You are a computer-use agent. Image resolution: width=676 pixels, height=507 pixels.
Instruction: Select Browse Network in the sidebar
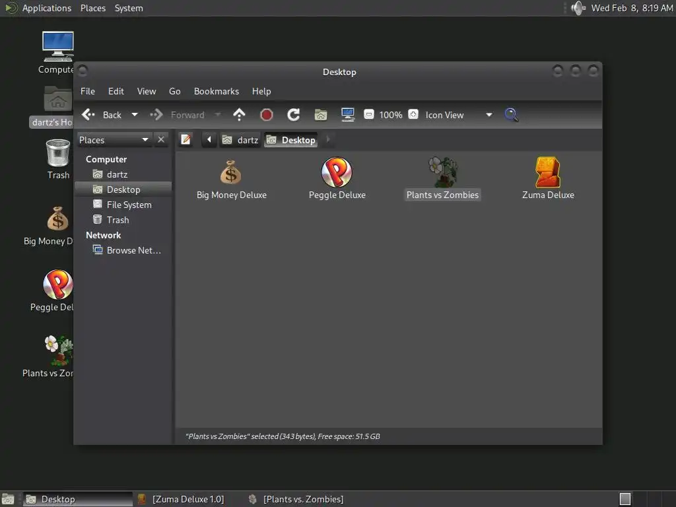pos(123,250)
